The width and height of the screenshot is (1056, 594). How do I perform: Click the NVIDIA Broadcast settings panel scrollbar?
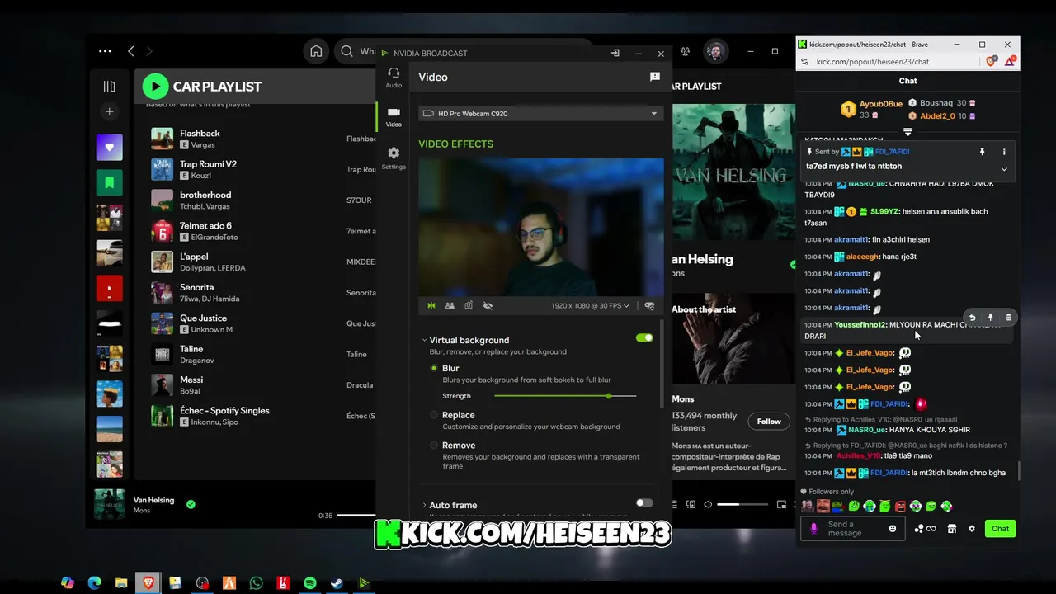click(x=661, y=363)
